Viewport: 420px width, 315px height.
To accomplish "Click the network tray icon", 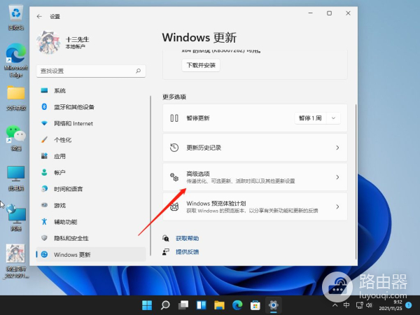I will tap(359, 305).
